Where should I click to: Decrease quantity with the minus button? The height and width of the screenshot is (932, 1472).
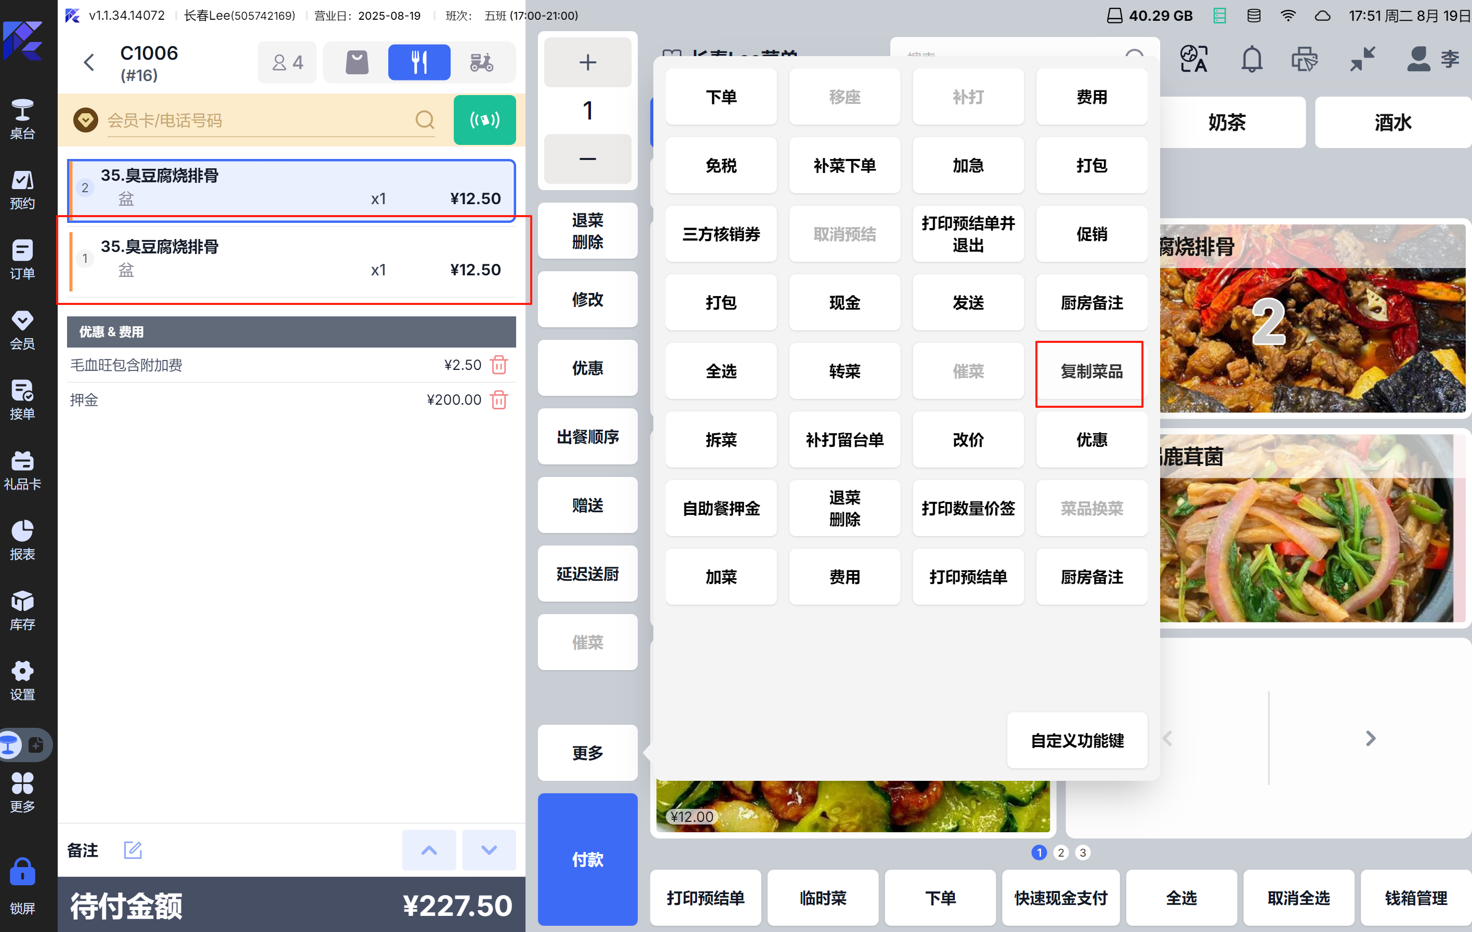(587, 158)
